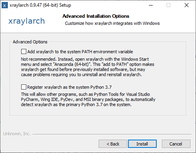Click the 'Add xraylarch to the system PATH' label
Image resolution: width=196 pixels, height=153 pixels.
pos(80,52)
